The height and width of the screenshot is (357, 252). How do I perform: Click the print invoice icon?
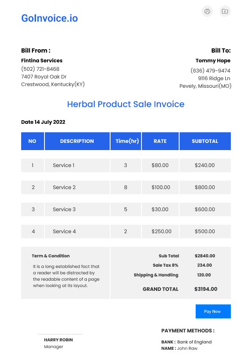pyautogui.click(x=207, y=11)
